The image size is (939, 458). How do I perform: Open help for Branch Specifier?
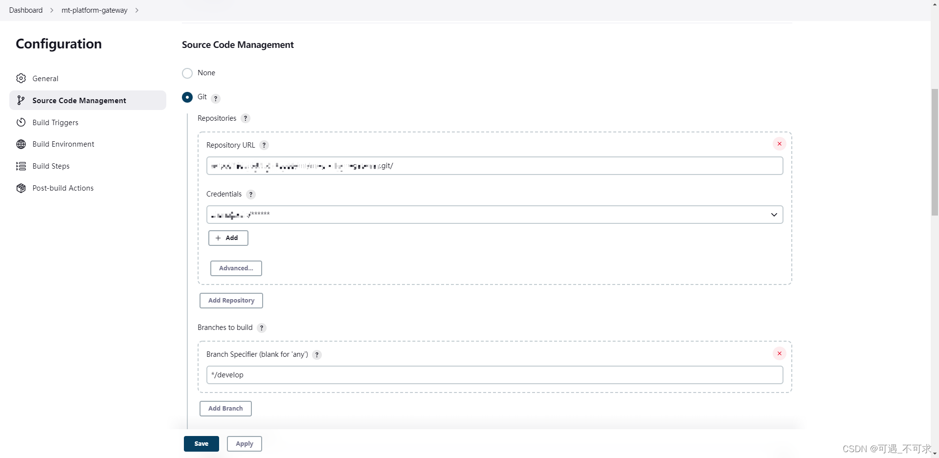point(317,355)
